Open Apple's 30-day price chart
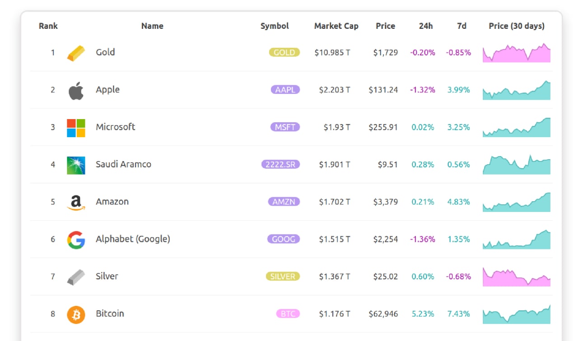The height and width of the screenshot is (341, 578). pyautogui.click(x=517, y=90)
